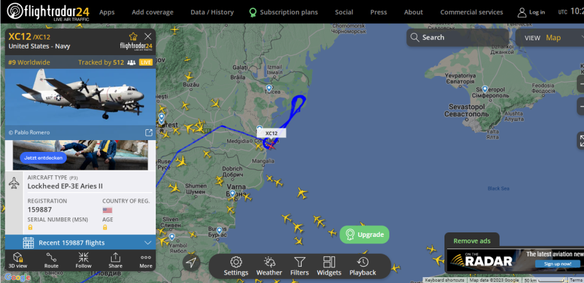Open map Settings

[x=236, y=267]
